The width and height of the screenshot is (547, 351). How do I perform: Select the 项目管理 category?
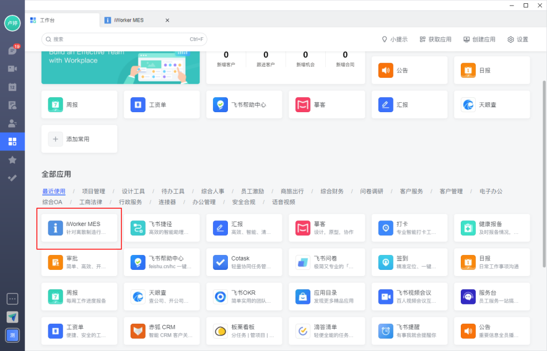[x=93, y=192]
